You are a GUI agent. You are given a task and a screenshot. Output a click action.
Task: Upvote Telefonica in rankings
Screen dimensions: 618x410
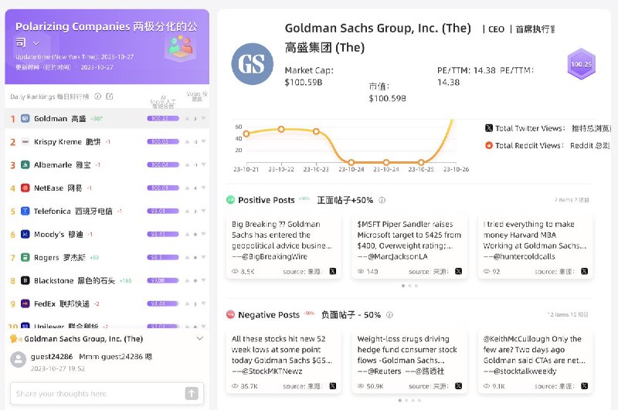tap(187, 211)
